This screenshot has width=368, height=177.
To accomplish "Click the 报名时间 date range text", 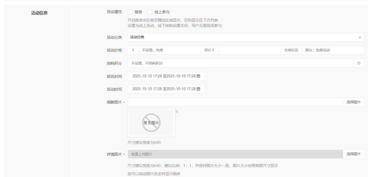I will tap(164, 76).
